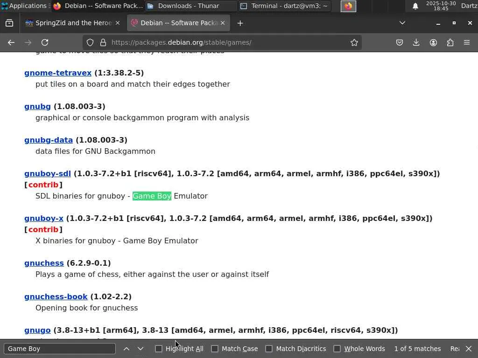Open the gnuchess-book package link
Image resolution: width=478 pixels, height=358 pixels.
click(56, 296)
